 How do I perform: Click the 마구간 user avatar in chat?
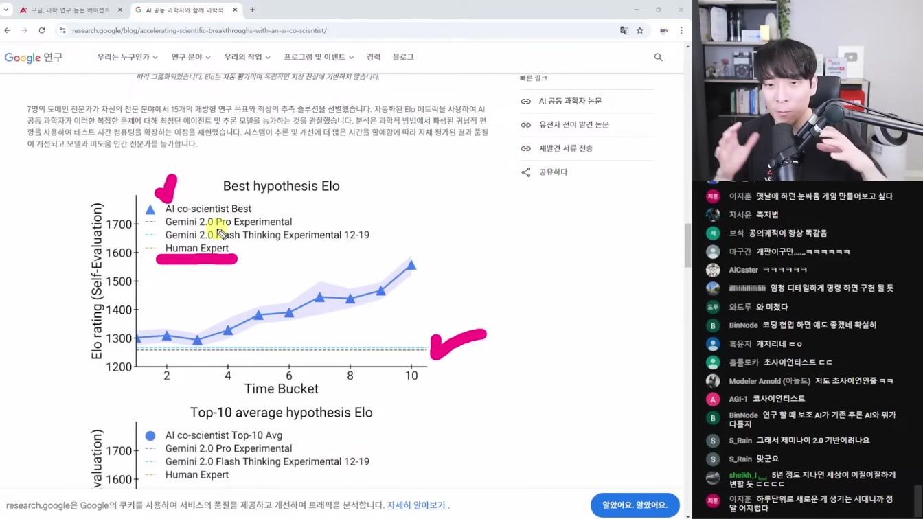[713, 252]
